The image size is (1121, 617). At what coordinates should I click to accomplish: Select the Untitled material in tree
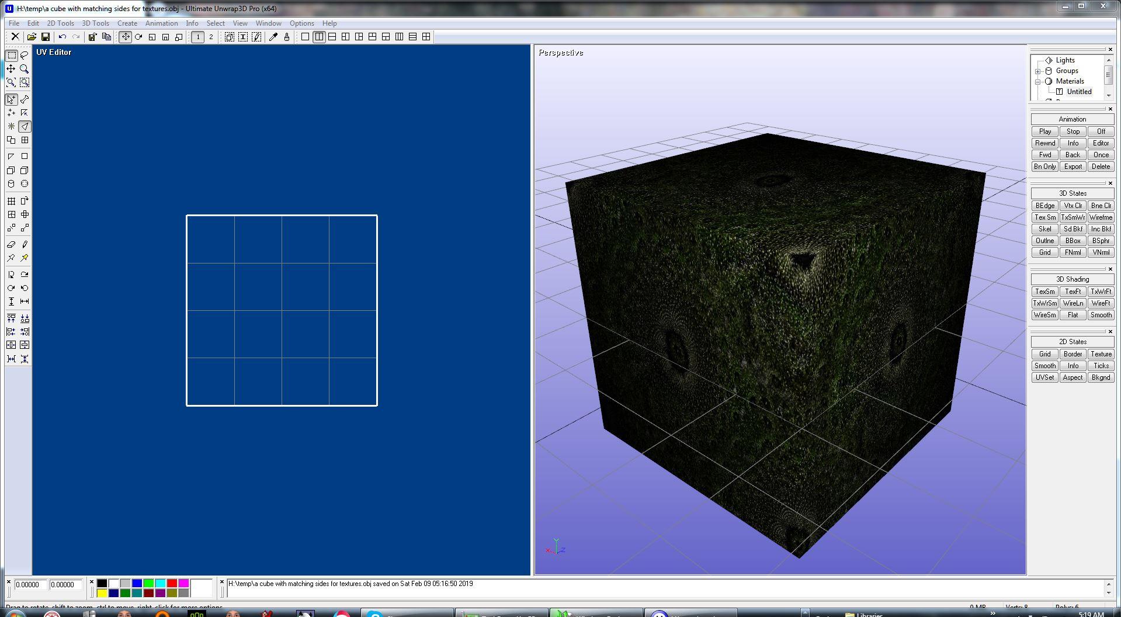1079,92
